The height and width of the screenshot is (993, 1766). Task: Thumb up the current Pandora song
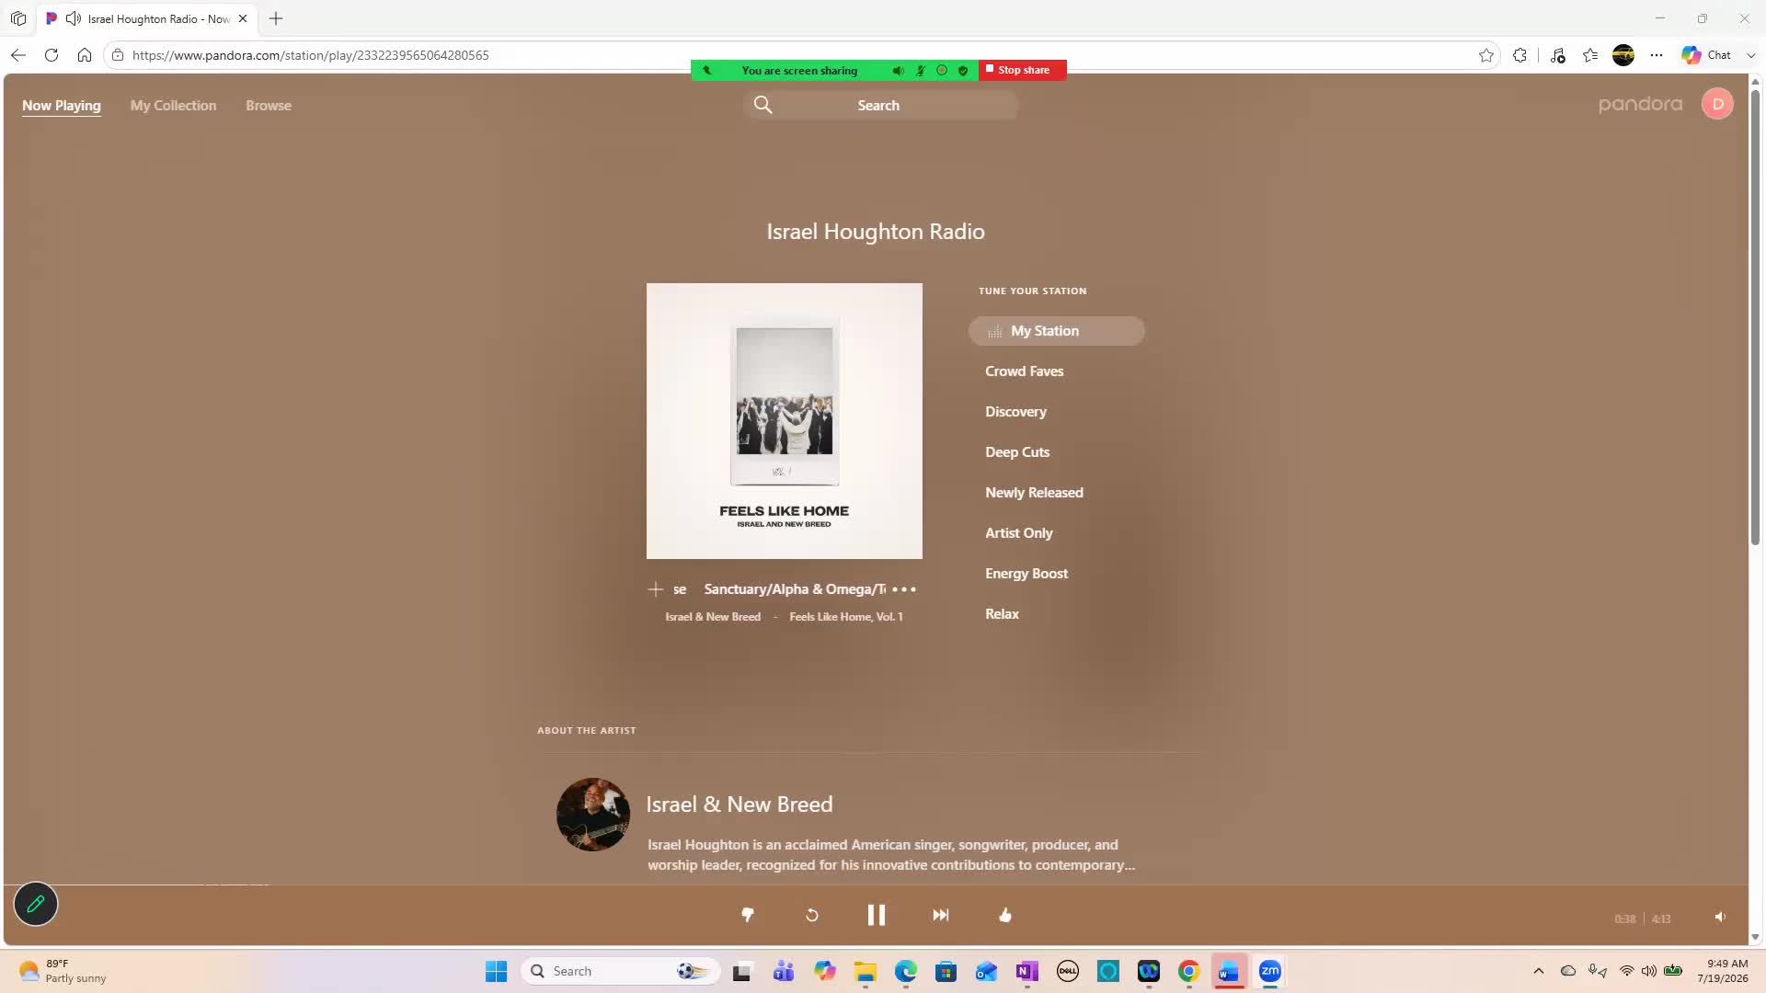[x=1005, y=915]
